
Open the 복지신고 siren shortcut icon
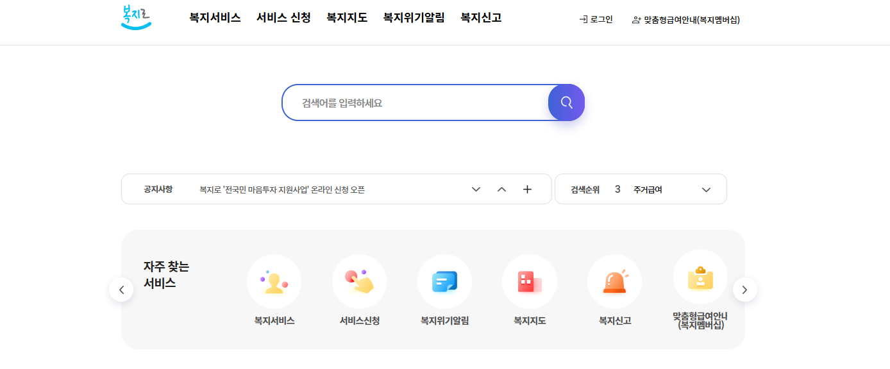pos(615,282)
